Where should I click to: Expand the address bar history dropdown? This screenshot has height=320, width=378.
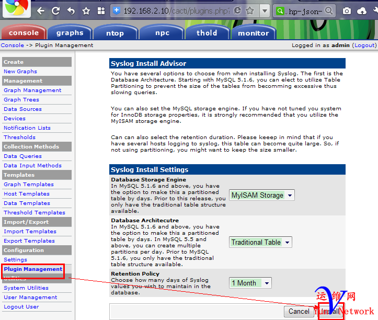coord(265,11)
